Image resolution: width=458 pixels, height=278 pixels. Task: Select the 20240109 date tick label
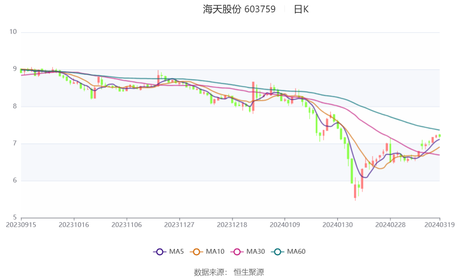click(285, 225)
